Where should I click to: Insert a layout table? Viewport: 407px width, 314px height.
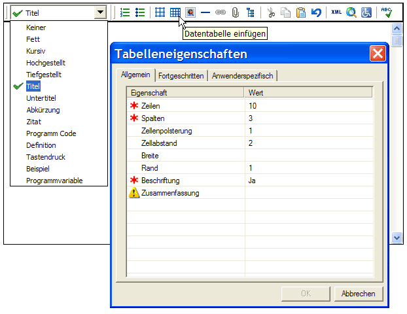coord(160,12)
